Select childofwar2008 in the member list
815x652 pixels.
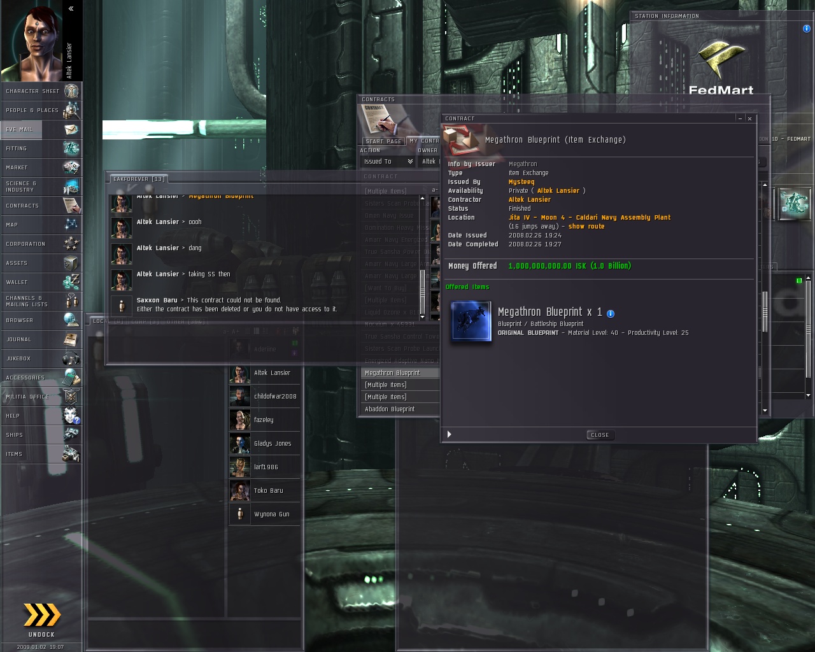(x=264, y=397)
